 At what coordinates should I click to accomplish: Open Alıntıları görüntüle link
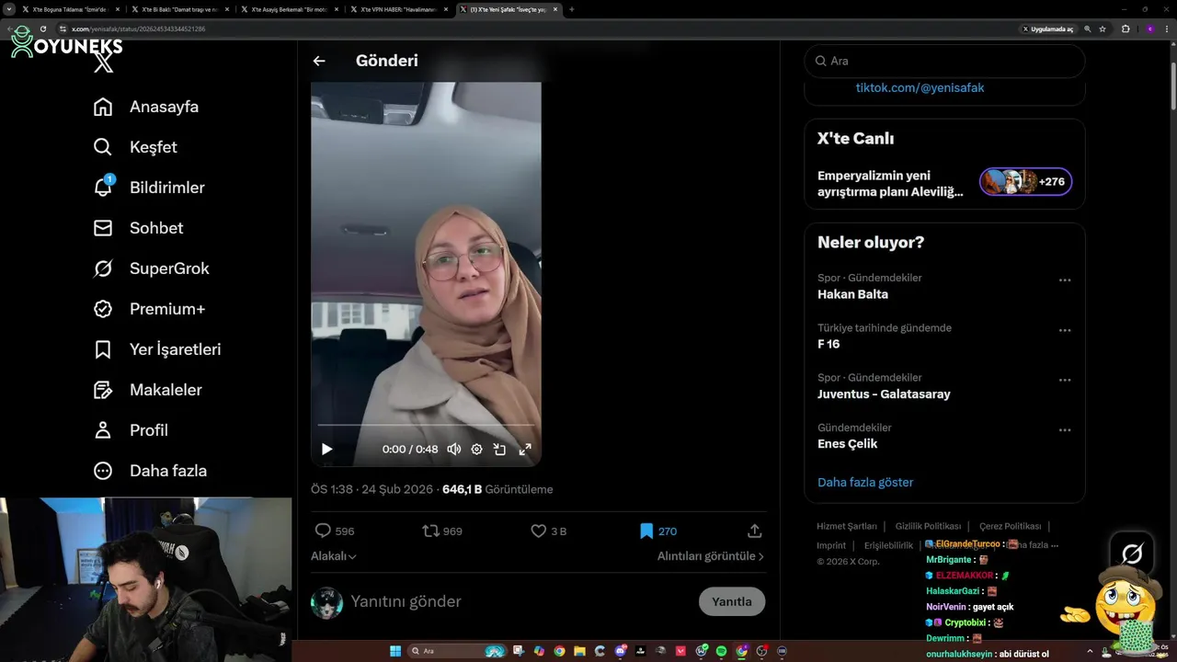[x=711, y=556]
